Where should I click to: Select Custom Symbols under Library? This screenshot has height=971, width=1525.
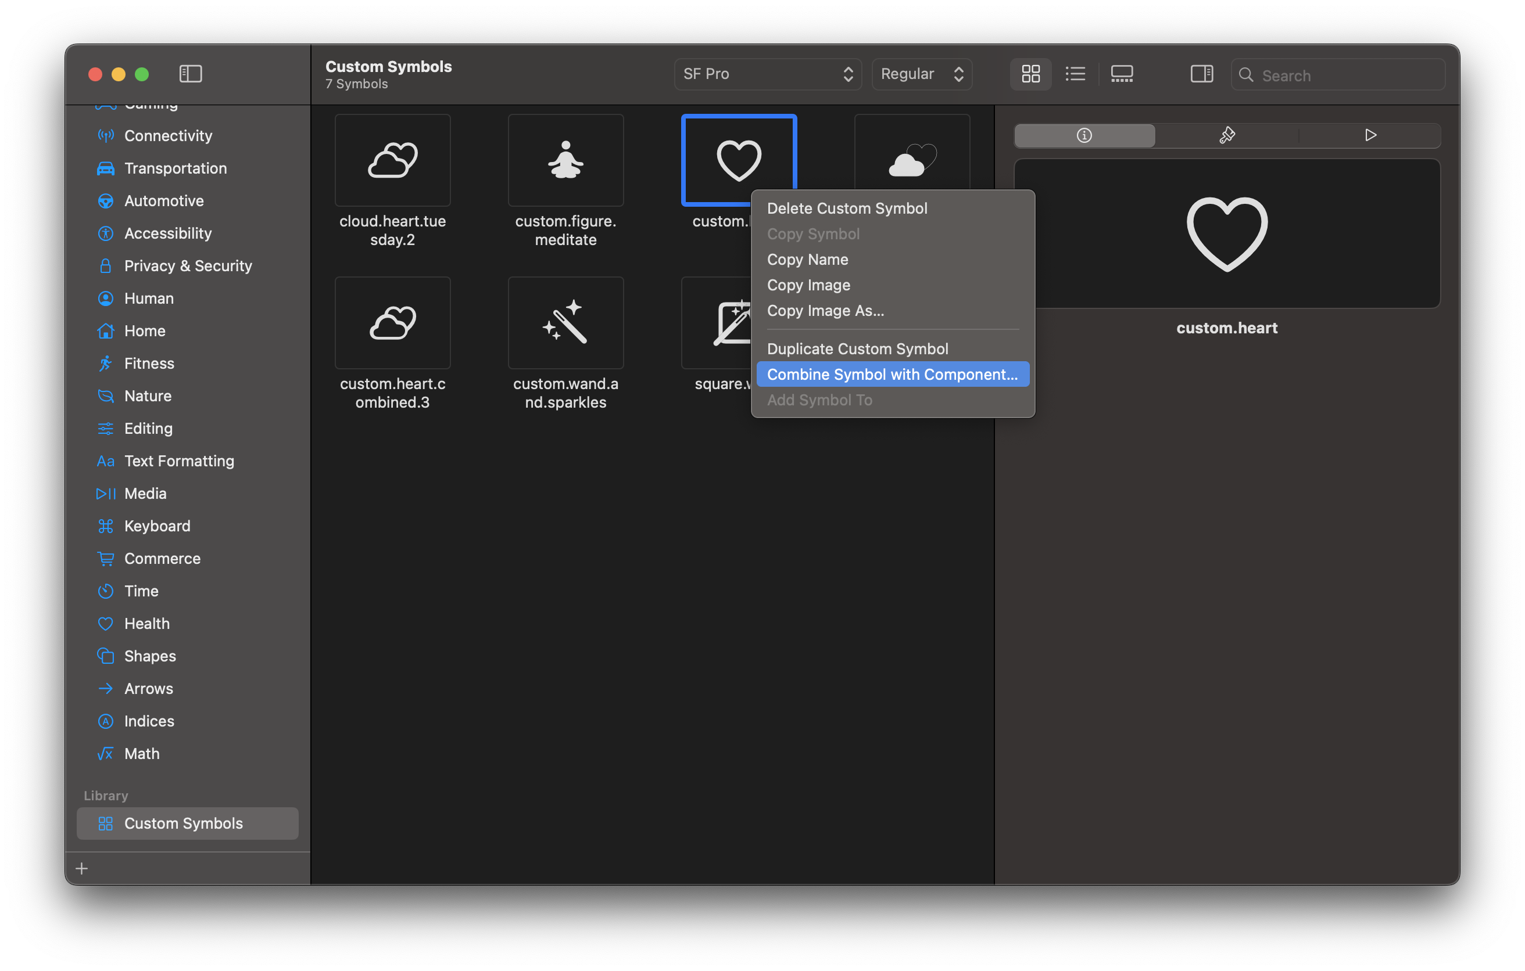(184, 823)
